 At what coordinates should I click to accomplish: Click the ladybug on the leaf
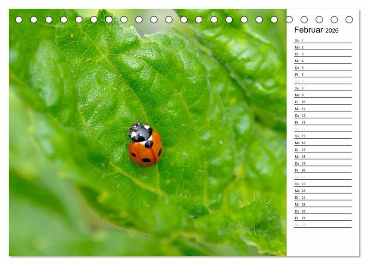pyautogui.click(x=145, y=144)
